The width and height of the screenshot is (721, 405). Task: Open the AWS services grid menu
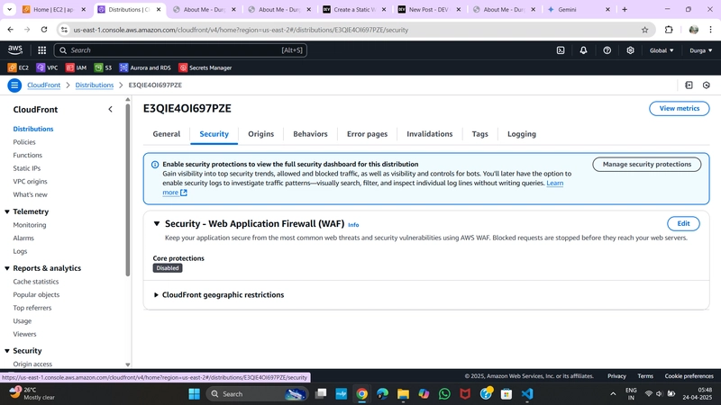coord(41,50)
